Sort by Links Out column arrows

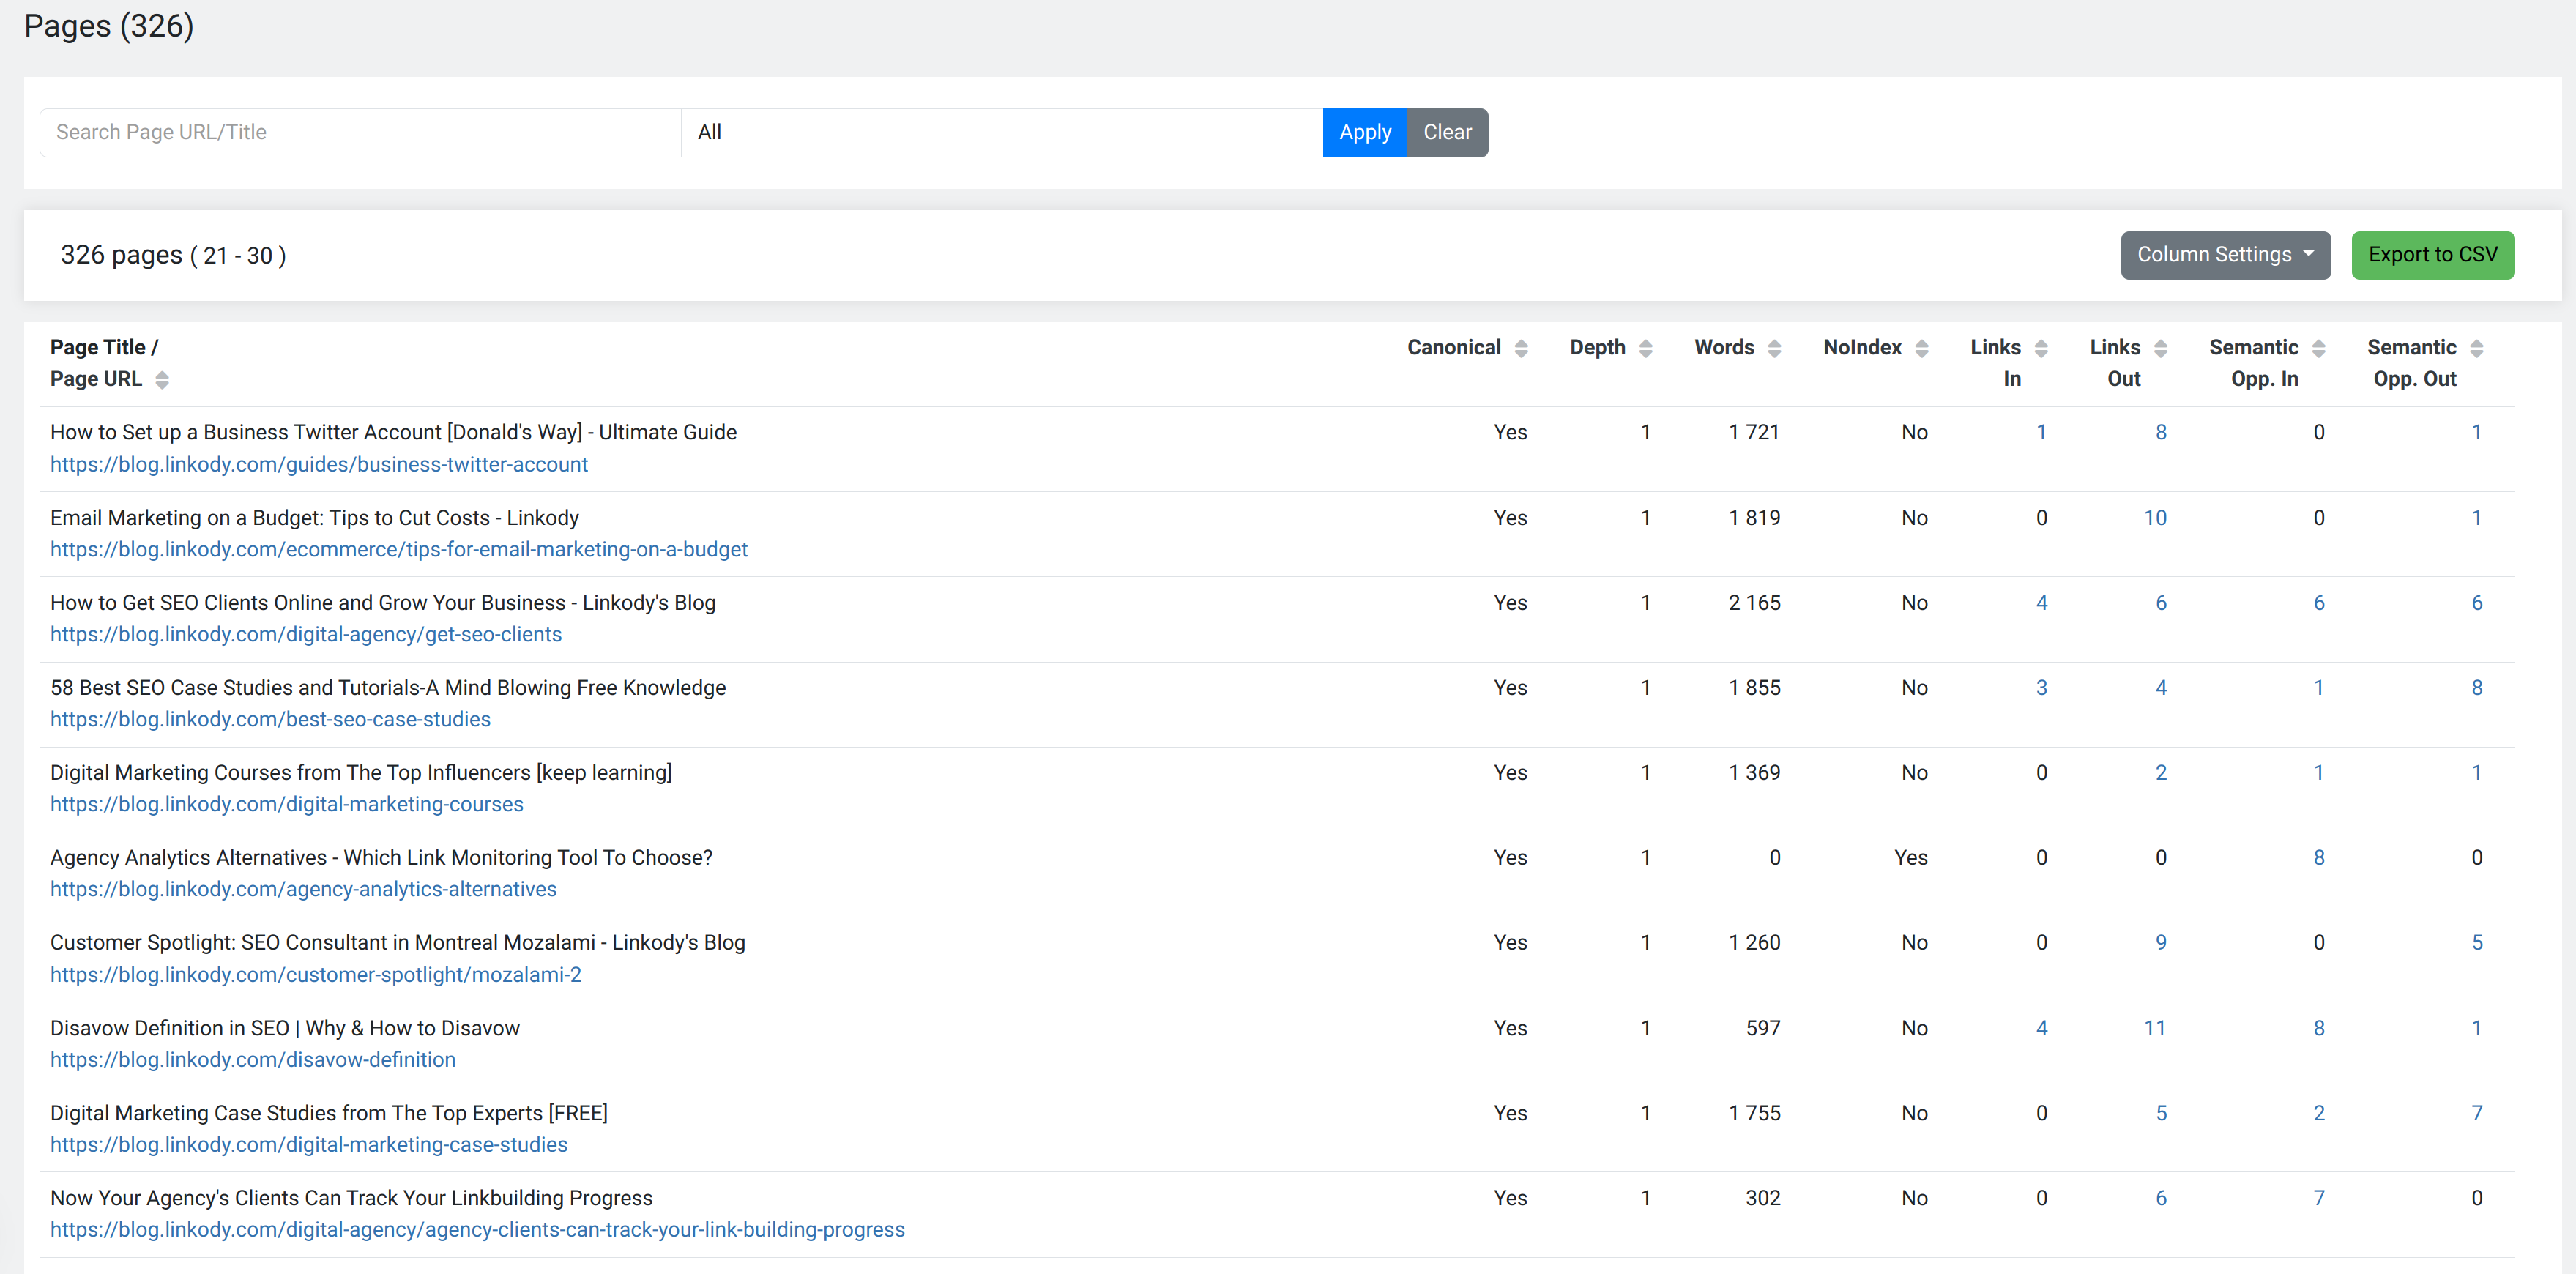tap(2160, 348)
